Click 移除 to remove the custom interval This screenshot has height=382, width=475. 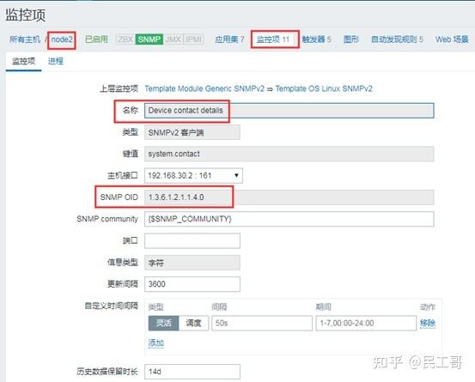click(x=428, y=324)
